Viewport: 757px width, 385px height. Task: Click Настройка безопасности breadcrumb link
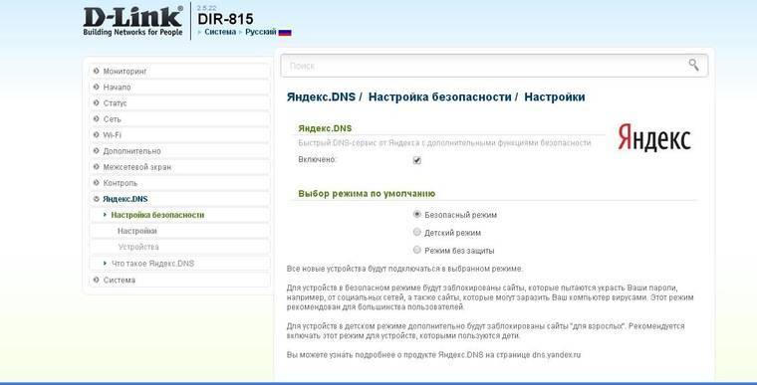(440, 96)
